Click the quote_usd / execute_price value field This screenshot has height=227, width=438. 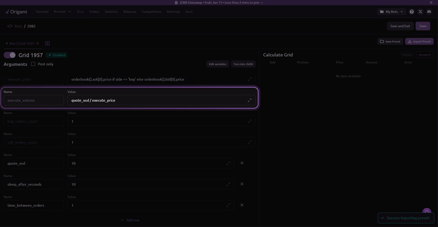[x=161, y=100]
